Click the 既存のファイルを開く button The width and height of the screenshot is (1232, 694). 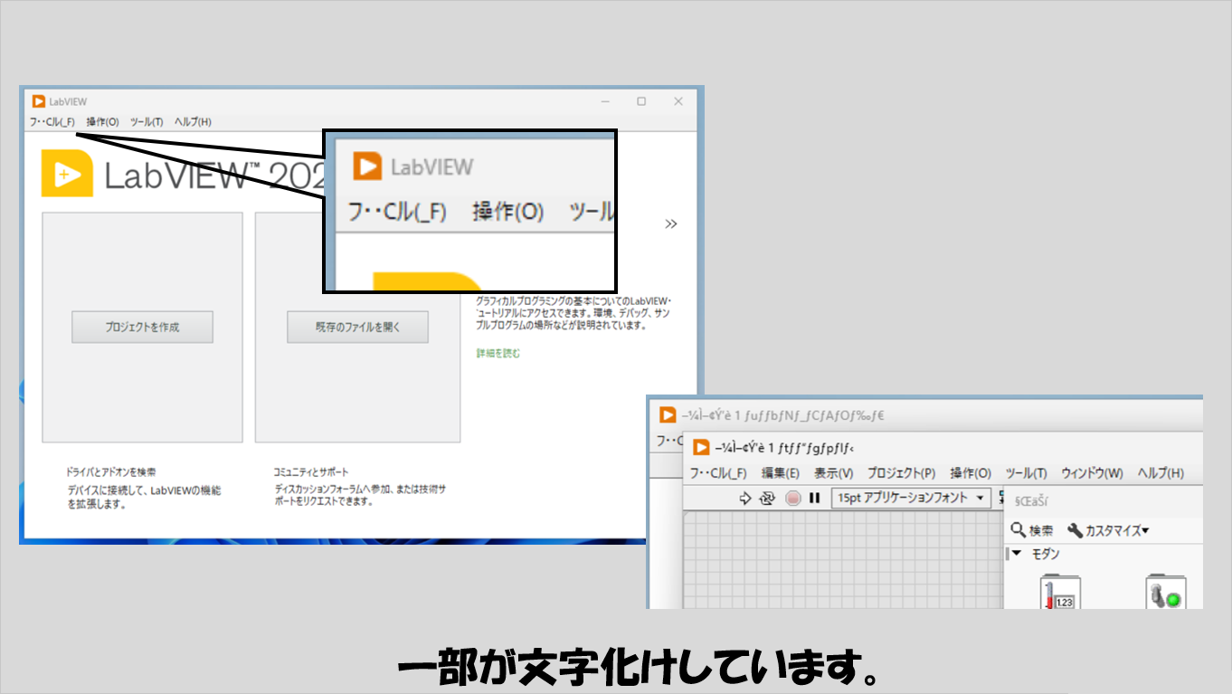(357, 328)
